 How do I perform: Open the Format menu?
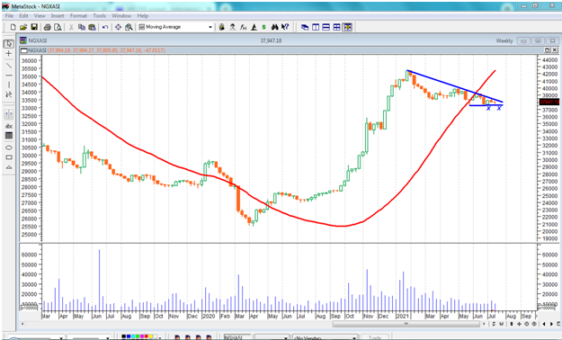[x=78, y=16]
